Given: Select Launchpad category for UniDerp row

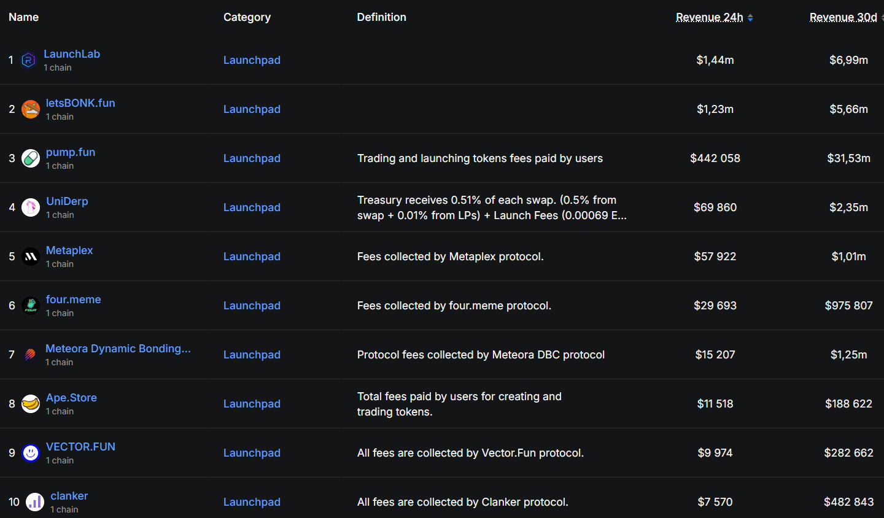Looking at the screenshot, I should coord(252,207).
